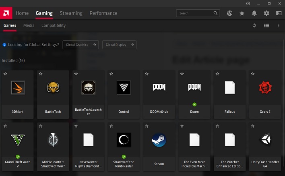Star the Middle-earth Shadow of War tile

click(x=41, y=126)
